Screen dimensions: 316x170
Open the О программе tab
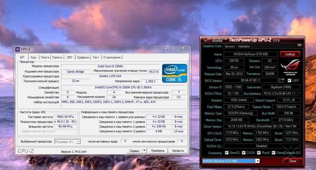pos(112,58)
